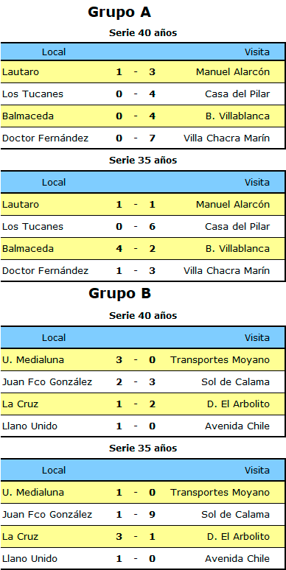Click the Grupo B heading
286x570 pixels.
coord(119,293)
